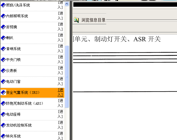
Task: Click the book icon beside 电动座椅
Action: (3, 114)
